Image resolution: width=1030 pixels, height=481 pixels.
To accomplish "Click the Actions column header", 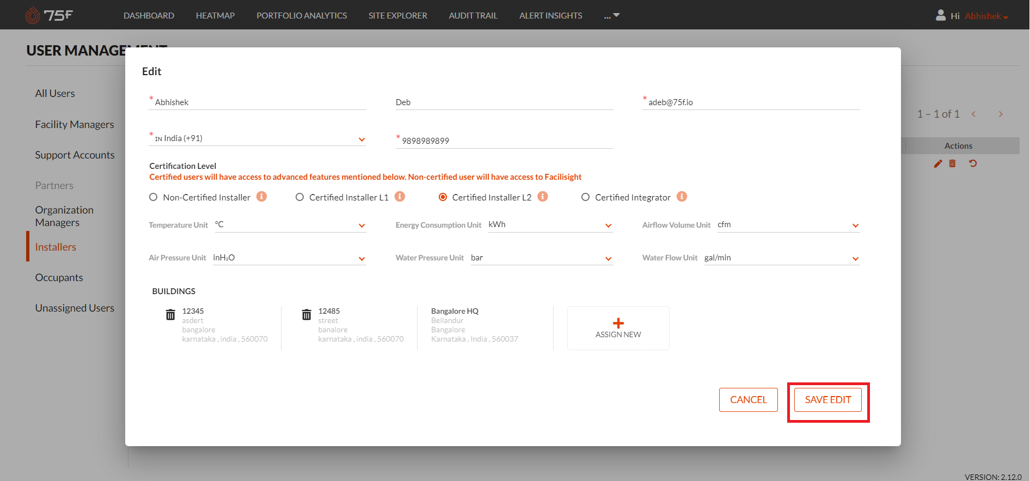I will (x=958, y=146).
